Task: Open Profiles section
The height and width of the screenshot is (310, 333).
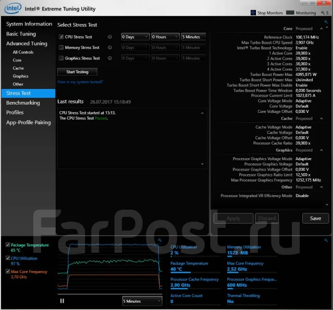Action: click(15, 112)
